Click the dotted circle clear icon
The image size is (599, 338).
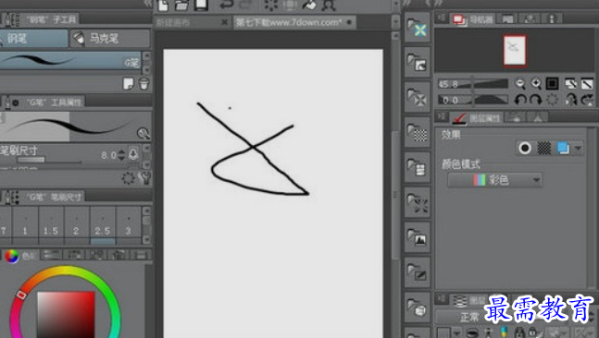click(271, 6)
